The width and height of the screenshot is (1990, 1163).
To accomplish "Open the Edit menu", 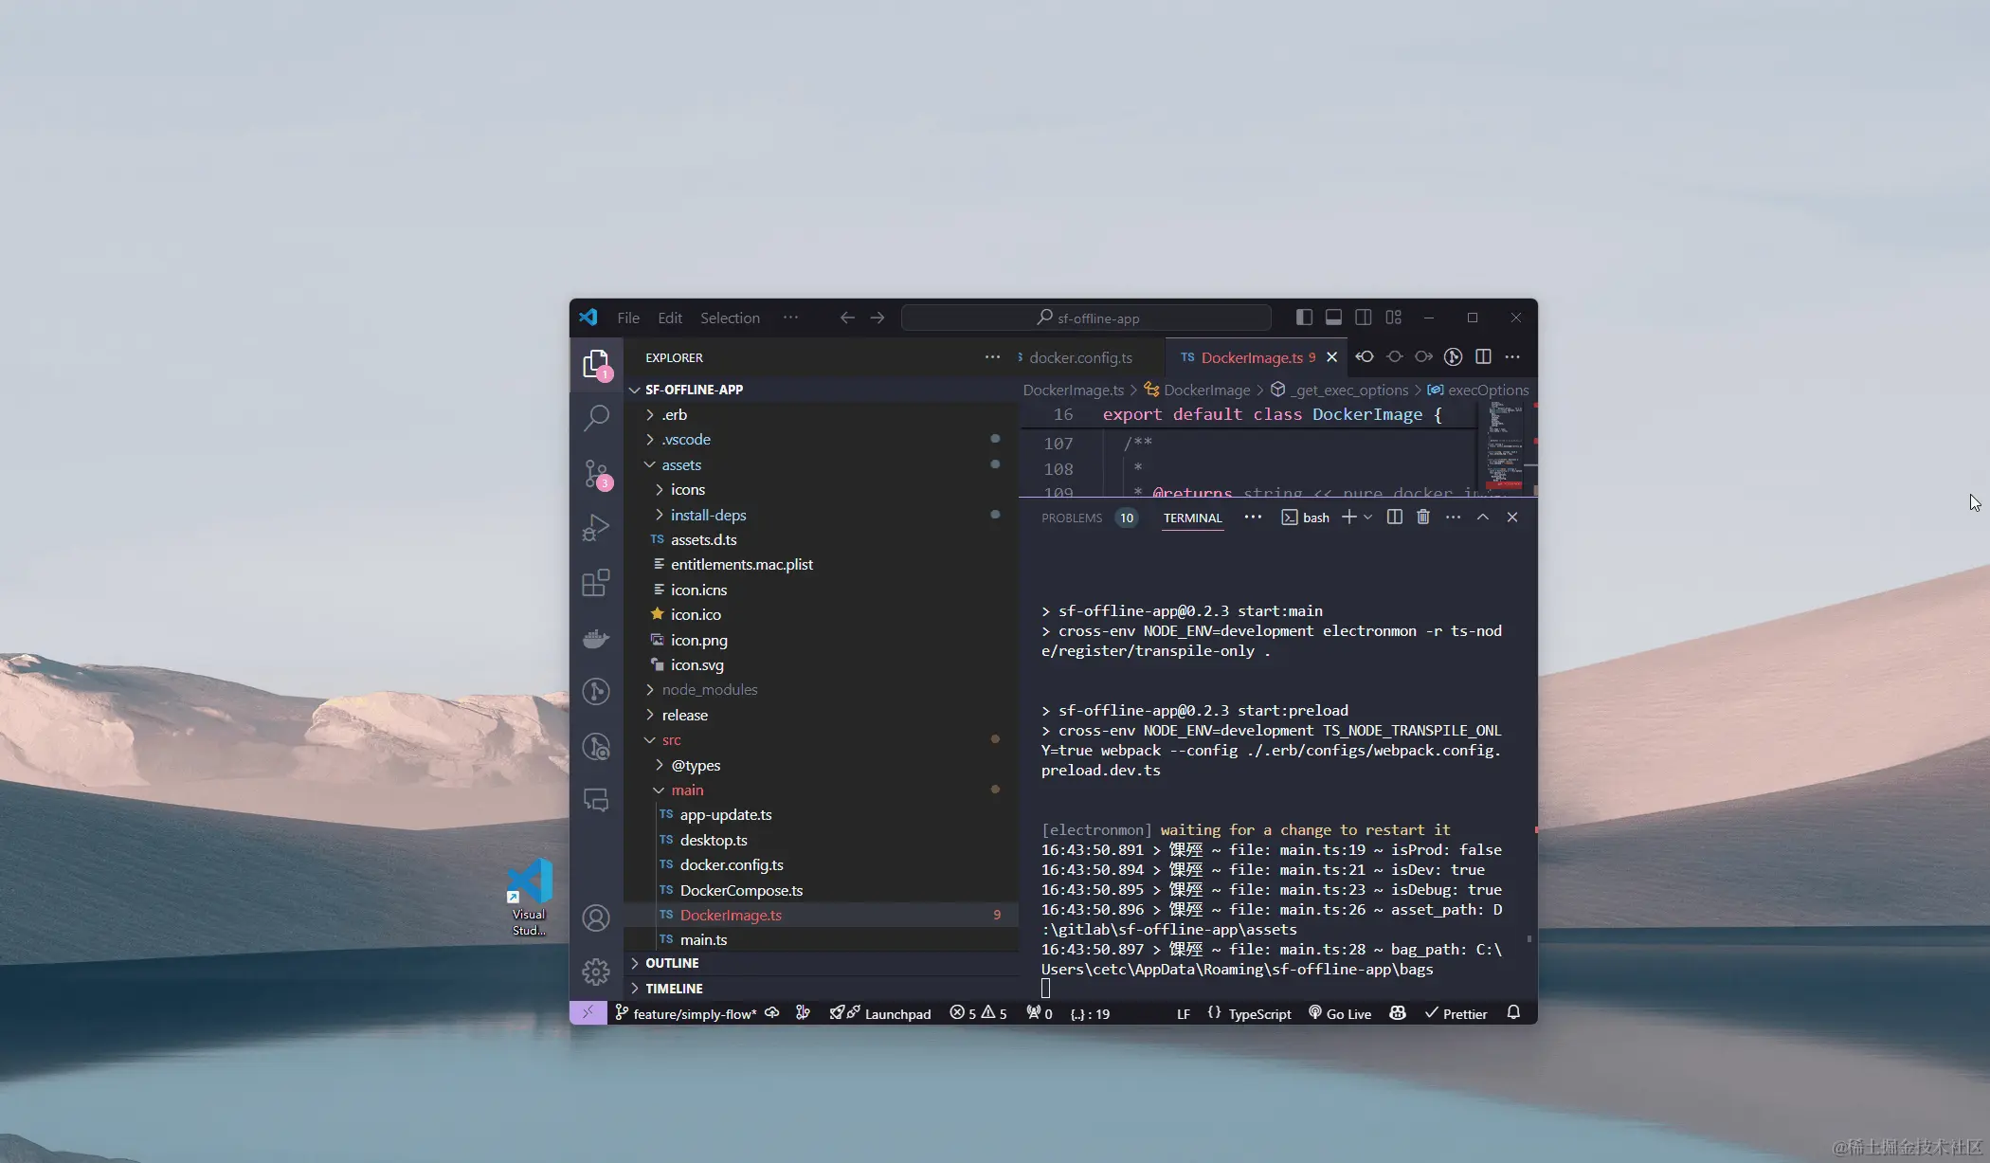I will (670, 318).
